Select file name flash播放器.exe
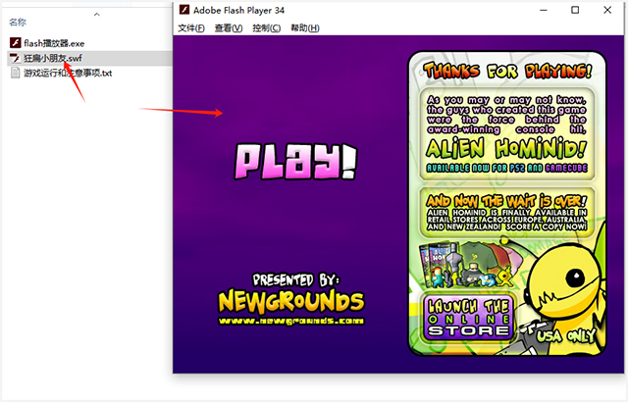 pyautogui.click(x=54, y=43)
